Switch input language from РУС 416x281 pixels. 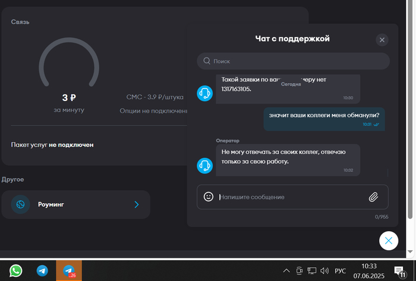point(341,271)
